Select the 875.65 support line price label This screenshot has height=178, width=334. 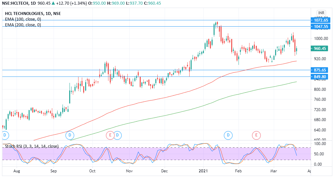(321, 70)
